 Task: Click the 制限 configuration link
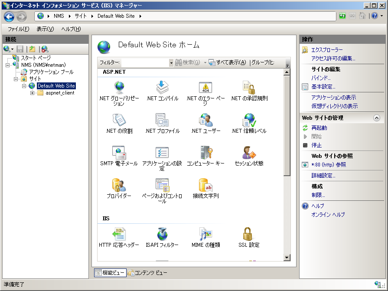pos(318,195)
